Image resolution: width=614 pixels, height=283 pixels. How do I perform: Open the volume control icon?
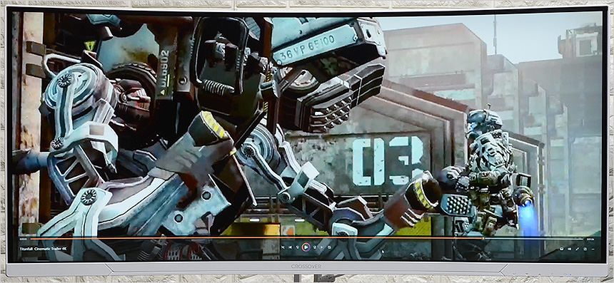pyautogui.click(x=569, y=249)
